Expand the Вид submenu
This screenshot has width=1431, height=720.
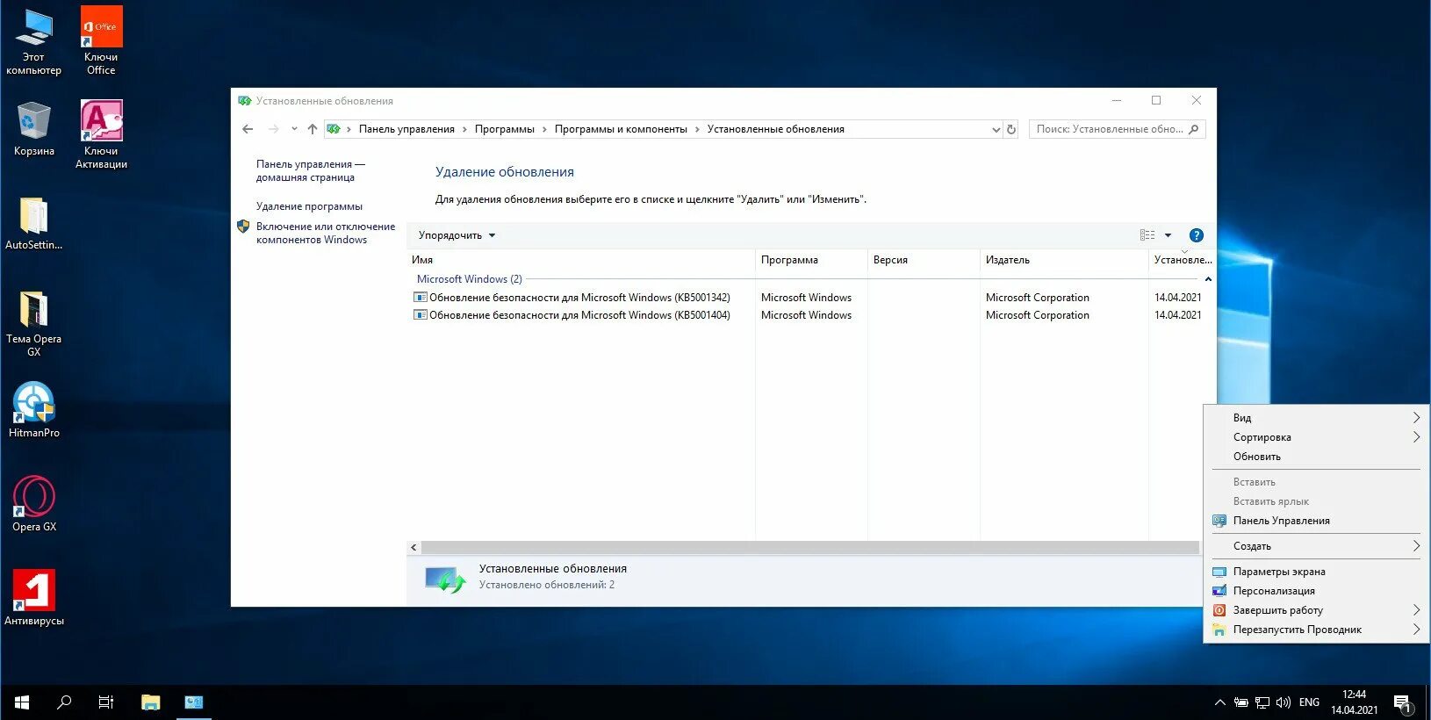click(1315, 418)
